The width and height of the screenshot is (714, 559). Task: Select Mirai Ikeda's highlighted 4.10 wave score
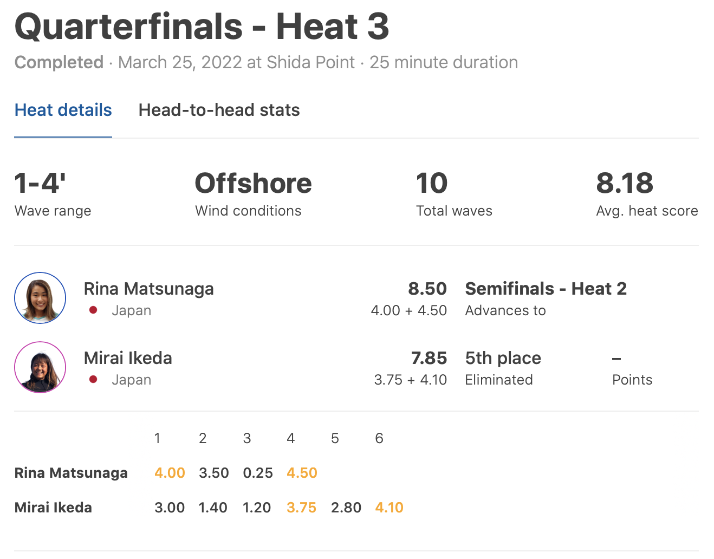click(x=389, y=508)
